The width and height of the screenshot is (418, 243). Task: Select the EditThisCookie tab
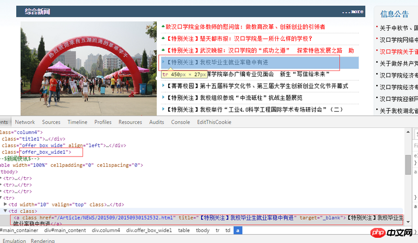214,122
